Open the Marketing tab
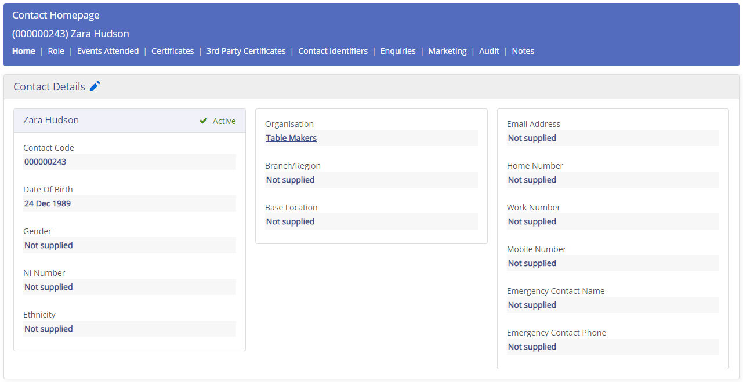Image resolution: width=743 pixels, height=382 pixels. coord(447,51)
